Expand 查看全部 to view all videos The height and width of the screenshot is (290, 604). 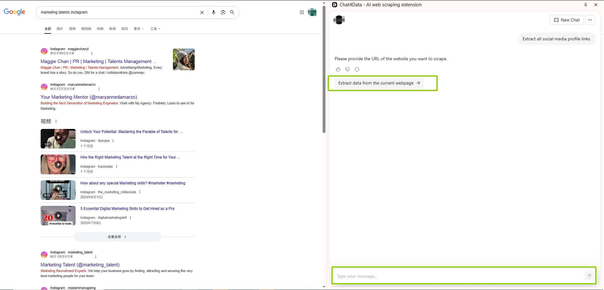coord(117,237)
